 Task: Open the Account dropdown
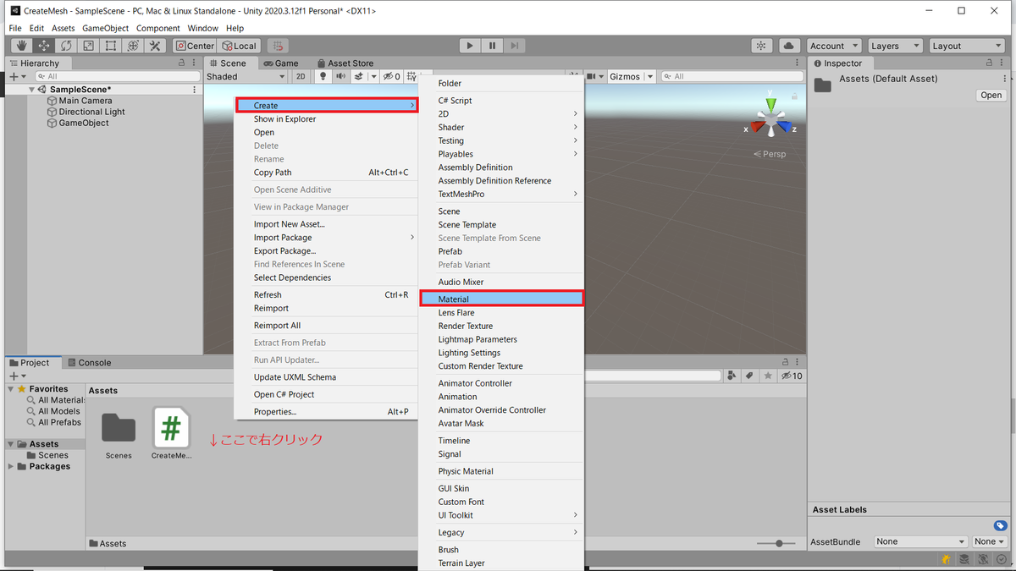click(833, 46)
